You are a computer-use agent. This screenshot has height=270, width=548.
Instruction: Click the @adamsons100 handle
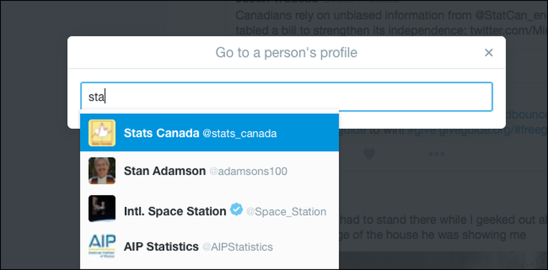tap(248, 171)
